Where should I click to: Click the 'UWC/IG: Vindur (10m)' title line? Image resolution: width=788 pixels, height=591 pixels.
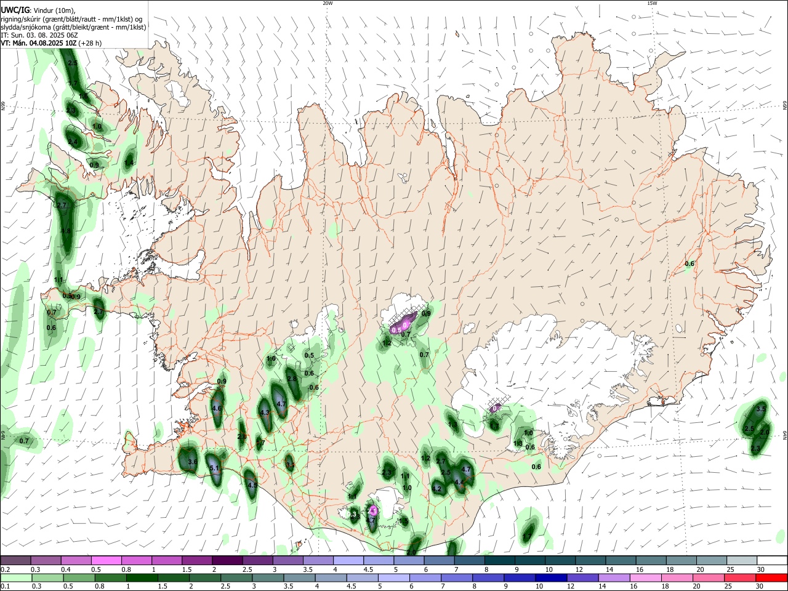pyautogui.click(x=38, y=9)
